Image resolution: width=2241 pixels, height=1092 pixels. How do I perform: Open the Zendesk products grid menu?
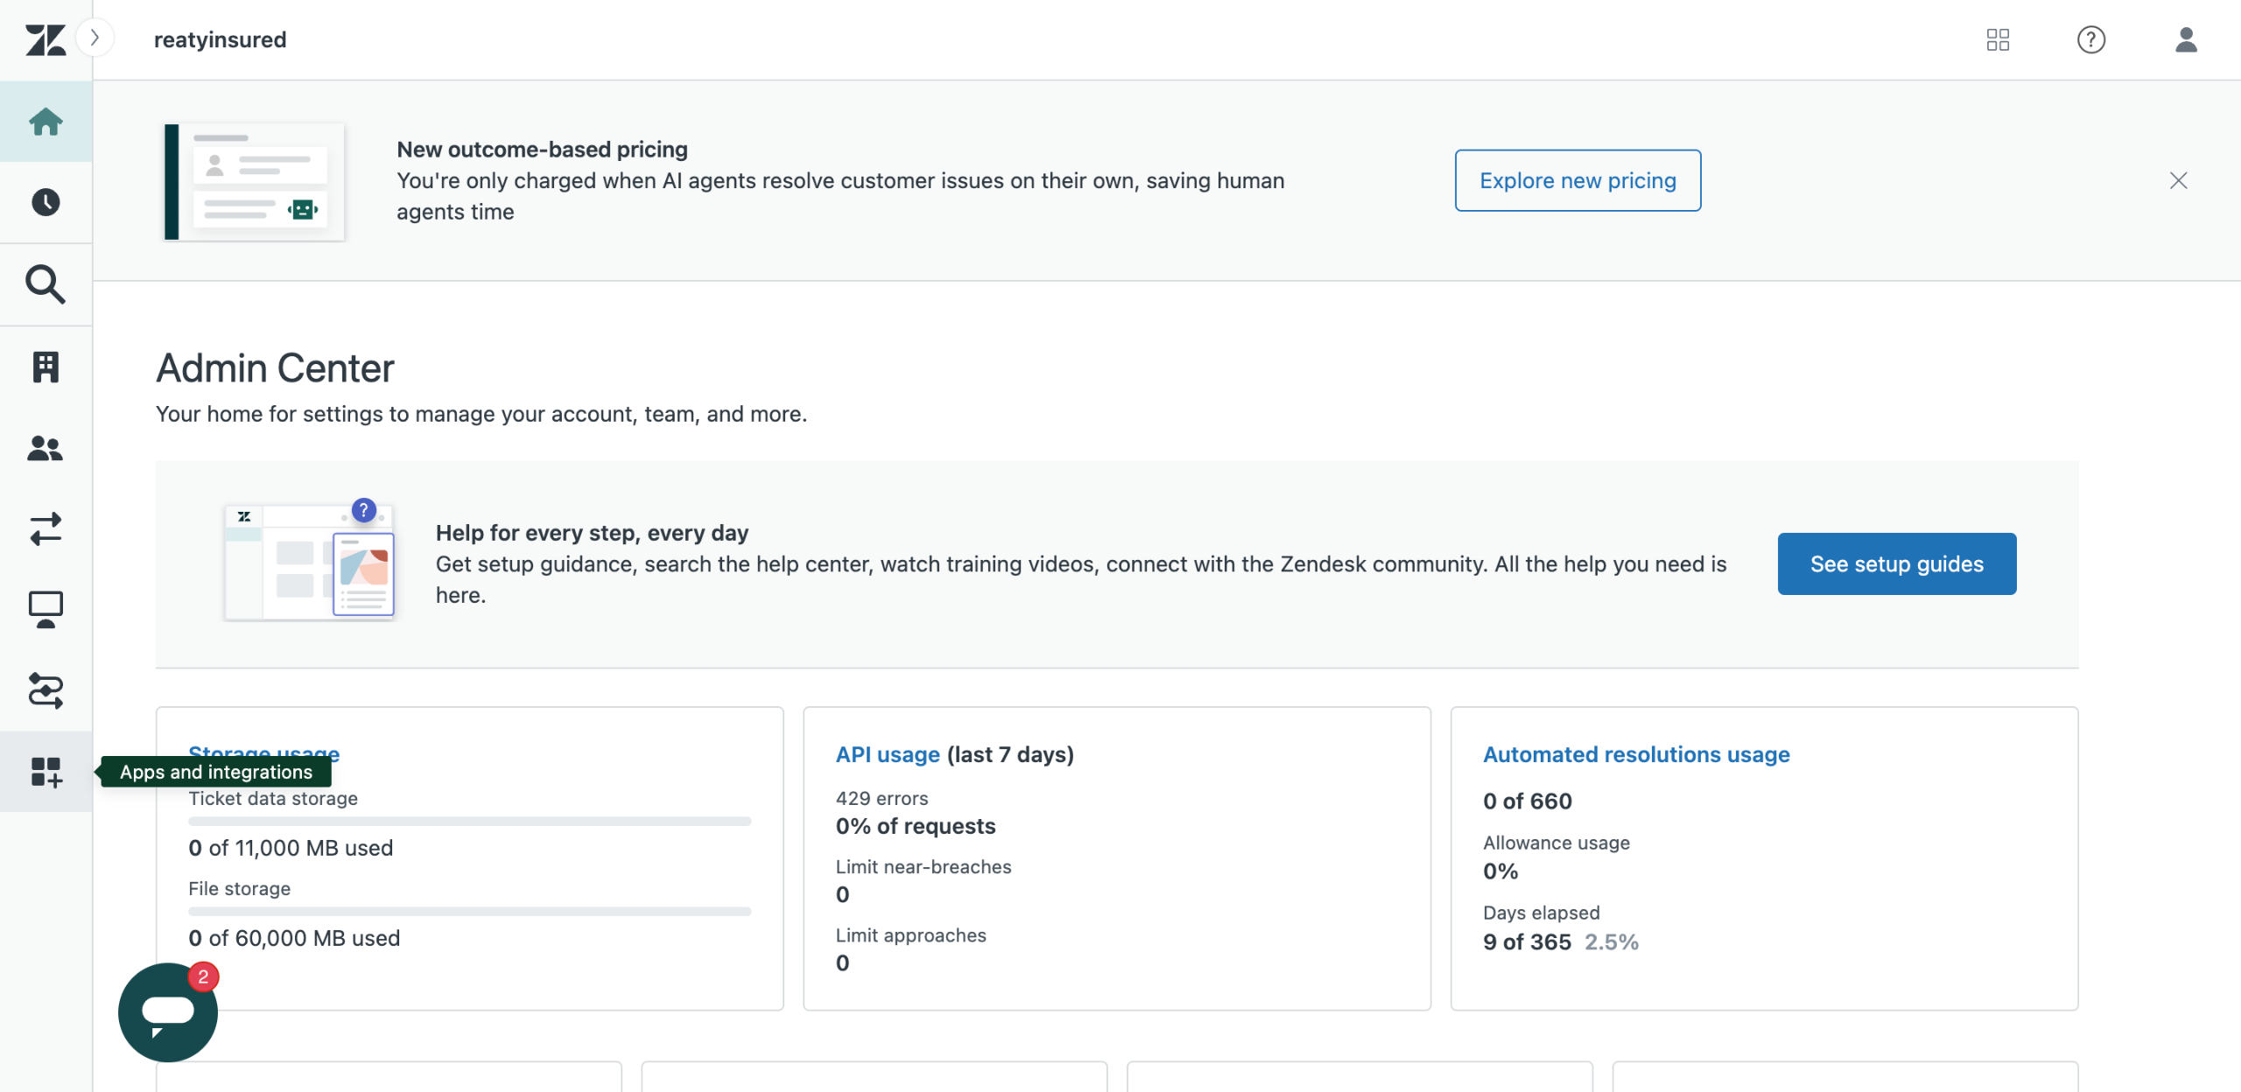pos(1998,39)
